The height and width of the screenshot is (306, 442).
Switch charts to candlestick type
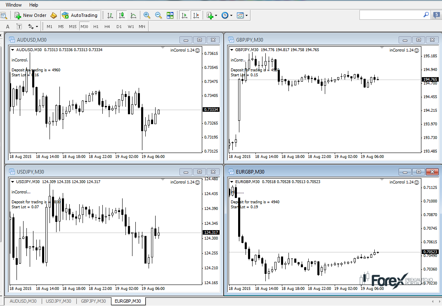(122, 15)
